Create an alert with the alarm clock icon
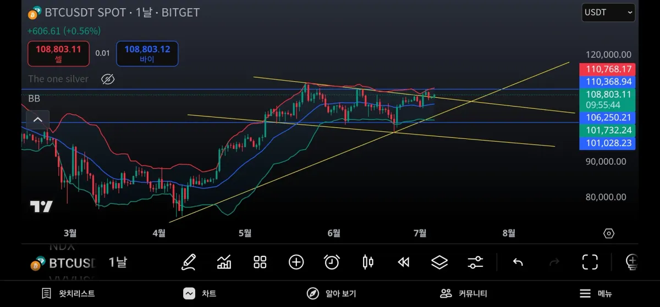Image resolution: width=660 pixels, height=307 pixels. [332, 262]
